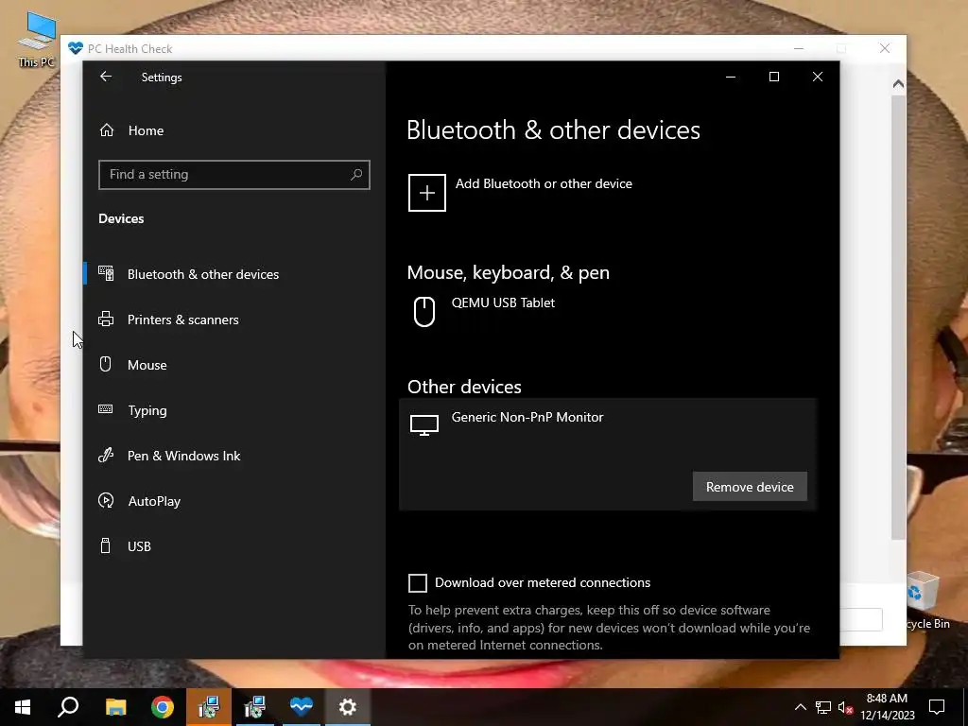Image resolution: width=968 pixels, height=726 pixels.
Task: Click the search magnifier in Find a setting
Action: coord(356,175)
